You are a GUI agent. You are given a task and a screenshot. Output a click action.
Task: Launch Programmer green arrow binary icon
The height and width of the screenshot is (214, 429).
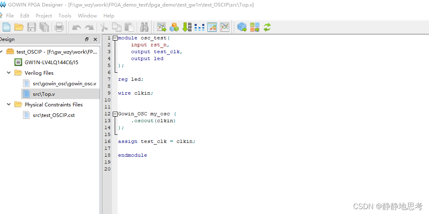(x=187, y=27)
